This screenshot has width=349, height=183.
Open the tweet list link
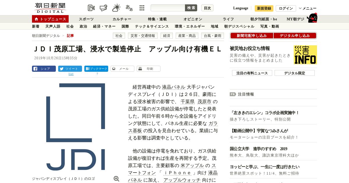tap(71, 74)
